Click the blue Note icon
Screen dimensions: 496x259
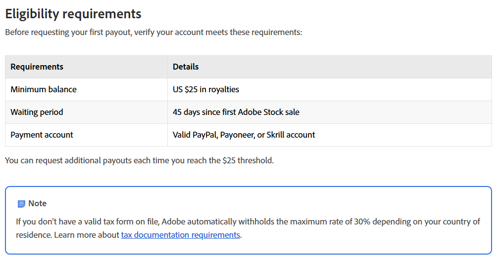(x=21, y=204)
